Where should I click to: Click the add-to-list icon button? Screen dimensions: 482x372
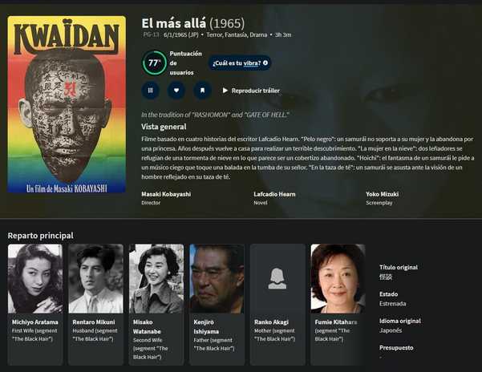(150, 91)
